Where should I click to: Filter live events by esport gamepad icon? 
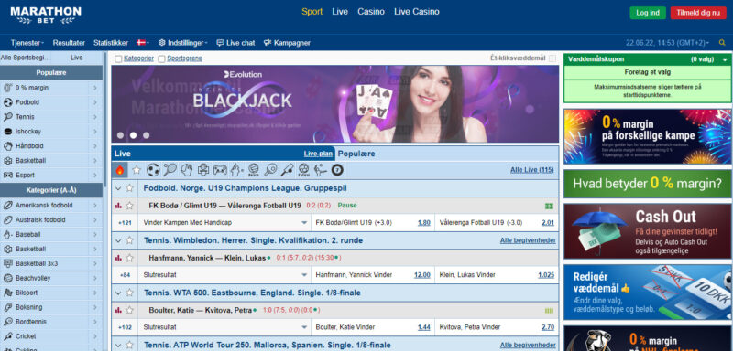220,170
